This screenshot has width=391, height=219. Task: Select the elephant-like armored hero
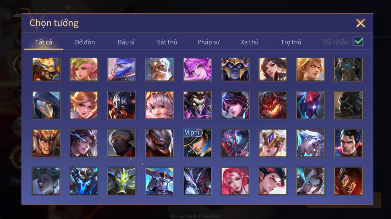coord(348,69)
